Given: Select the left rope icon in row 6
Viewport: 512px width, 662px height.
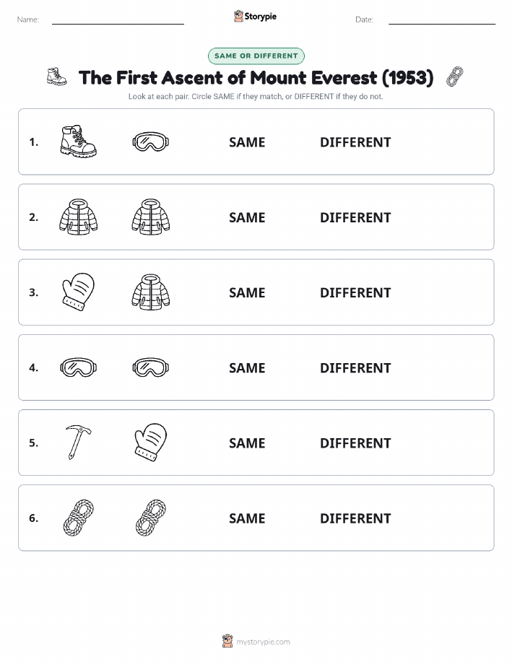Looking at the screenshot, I should click(79, 518).
